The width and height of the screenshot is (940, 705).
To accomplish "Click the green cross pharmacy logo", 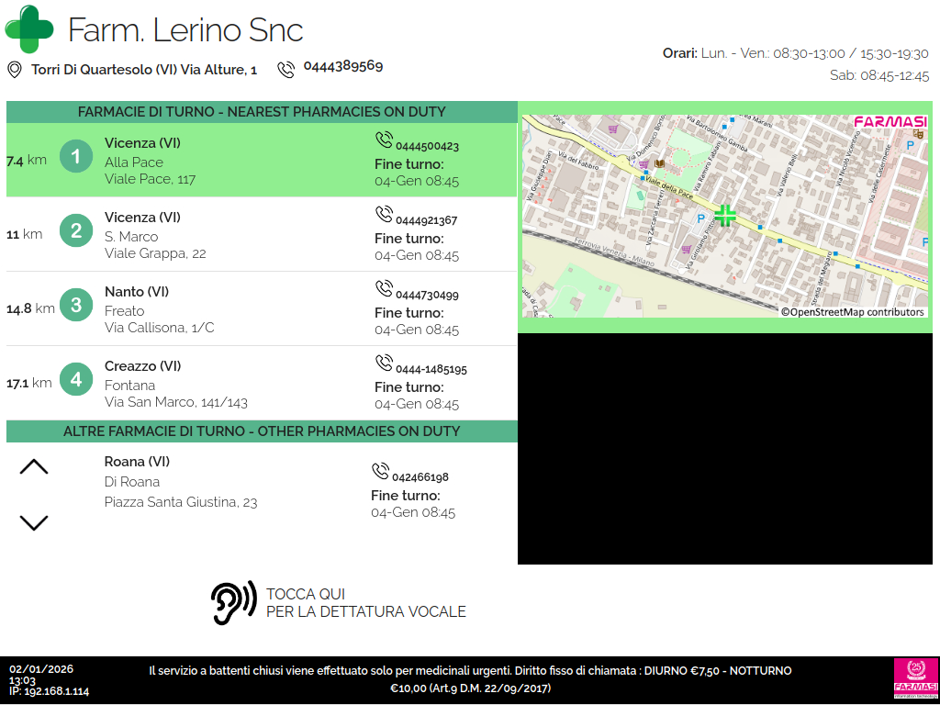I will pyautogui.click(x=29, y=29).
